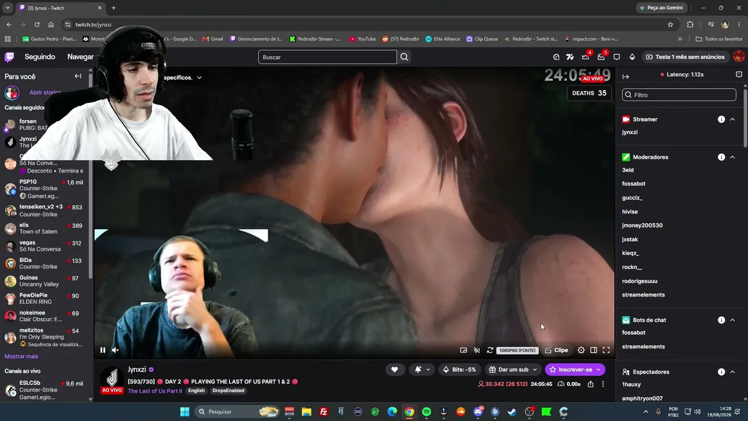Open the Clip Queue bookmark
Image resolution: width=748 pixels, height=421 pixels.
[482, 39]
